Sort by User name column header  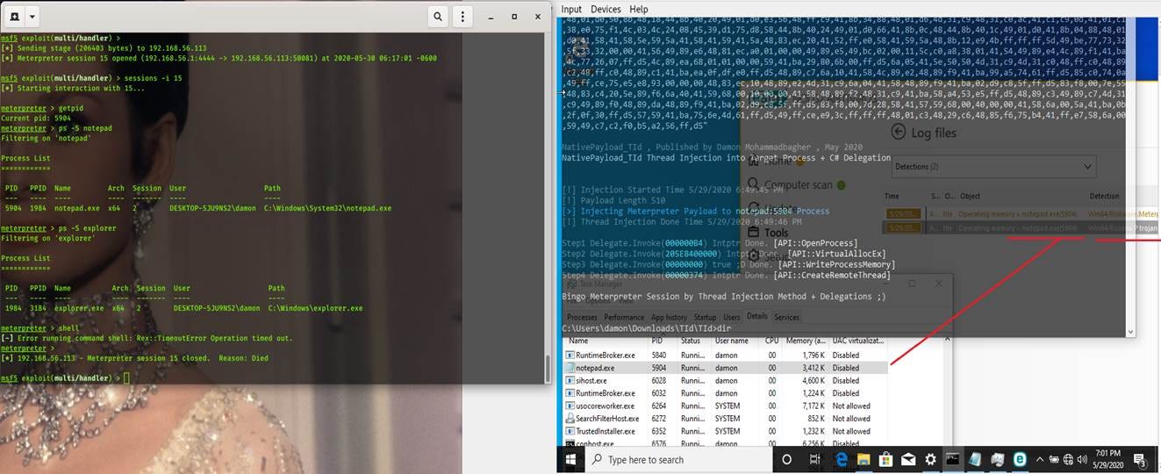[x=731, y=341]
